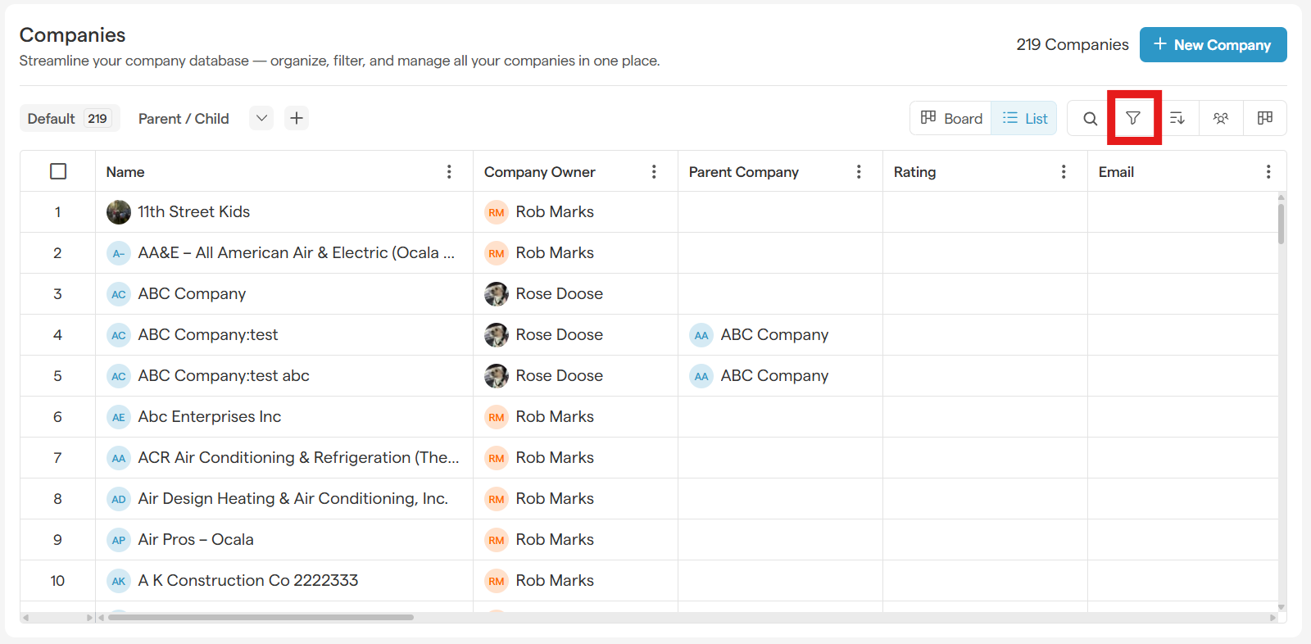
Task: Open Parent Company column options menu
Action: tap(859, 172)
